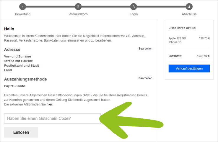Click the 'Postleitzahl und Stadt' line

pyautogui.click(x=22, y=66)
